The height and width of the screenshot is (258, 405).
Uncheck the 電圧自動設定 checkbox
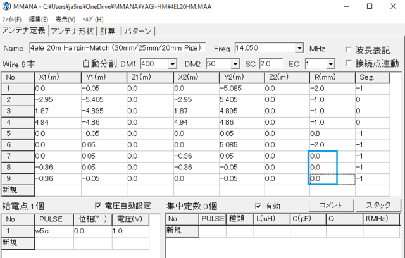pyautogui.click(x=97, y=206)
